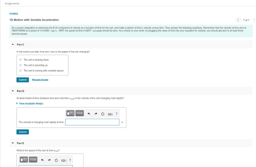Undo in the Part D answer toolbar

[x=89, y=114]
